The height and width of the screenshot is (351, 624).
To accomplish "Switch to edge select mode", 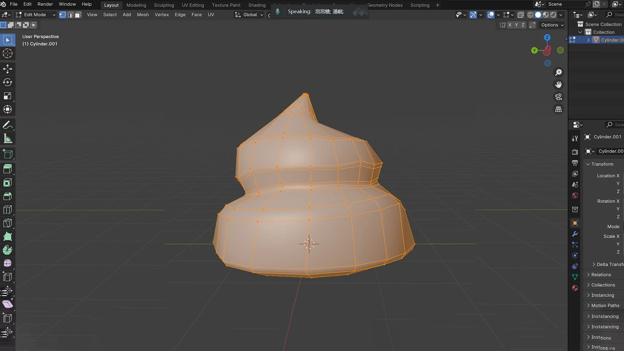I will [70, 15].
